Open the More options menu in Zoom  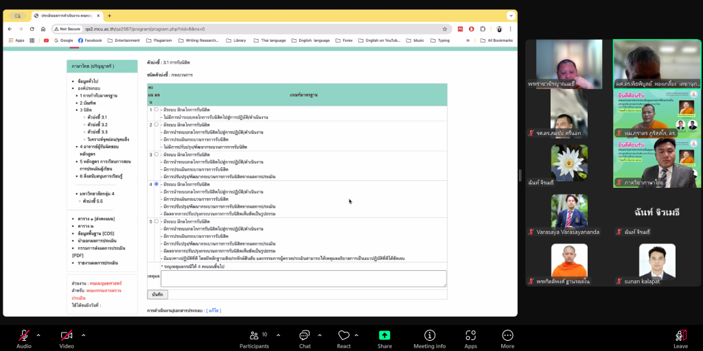507,339
